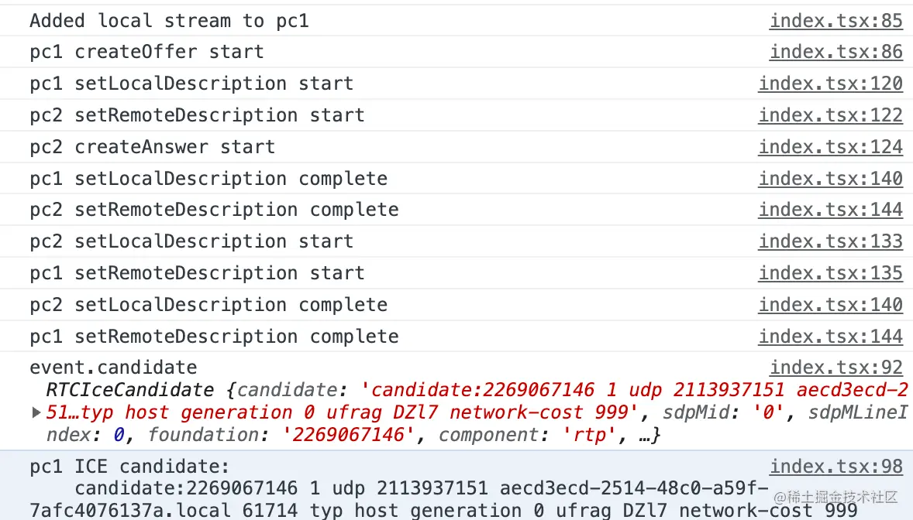Open the index.tsx:86 source link

coord(835,52)
